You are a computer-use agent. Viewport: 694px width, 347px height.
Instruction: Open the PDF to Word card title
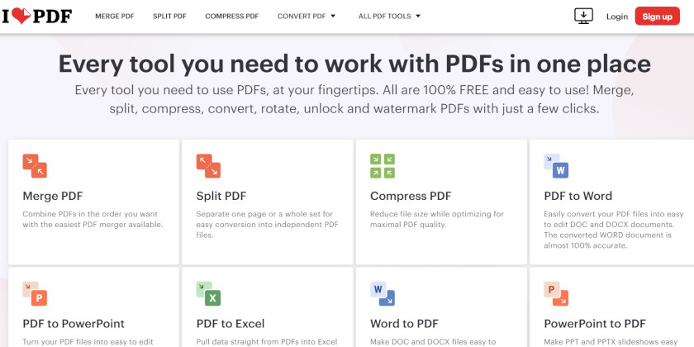tap(578, 196)
